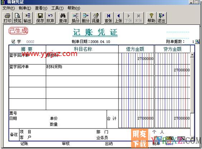Click the 摘要 column header
202x149 pixels.
pyautogui.click(x=27, y=49)
